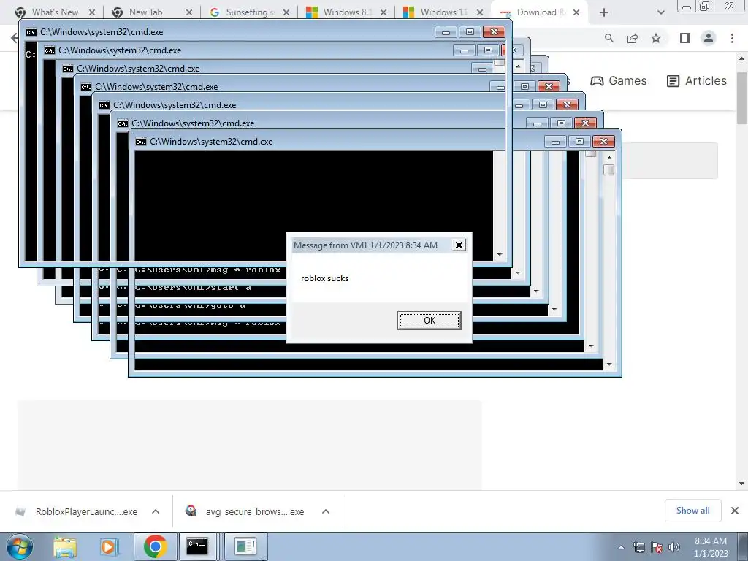Show hidden tray icons
Screen dimensions: 748x561
pyautogui.click(x=621, y=547)
